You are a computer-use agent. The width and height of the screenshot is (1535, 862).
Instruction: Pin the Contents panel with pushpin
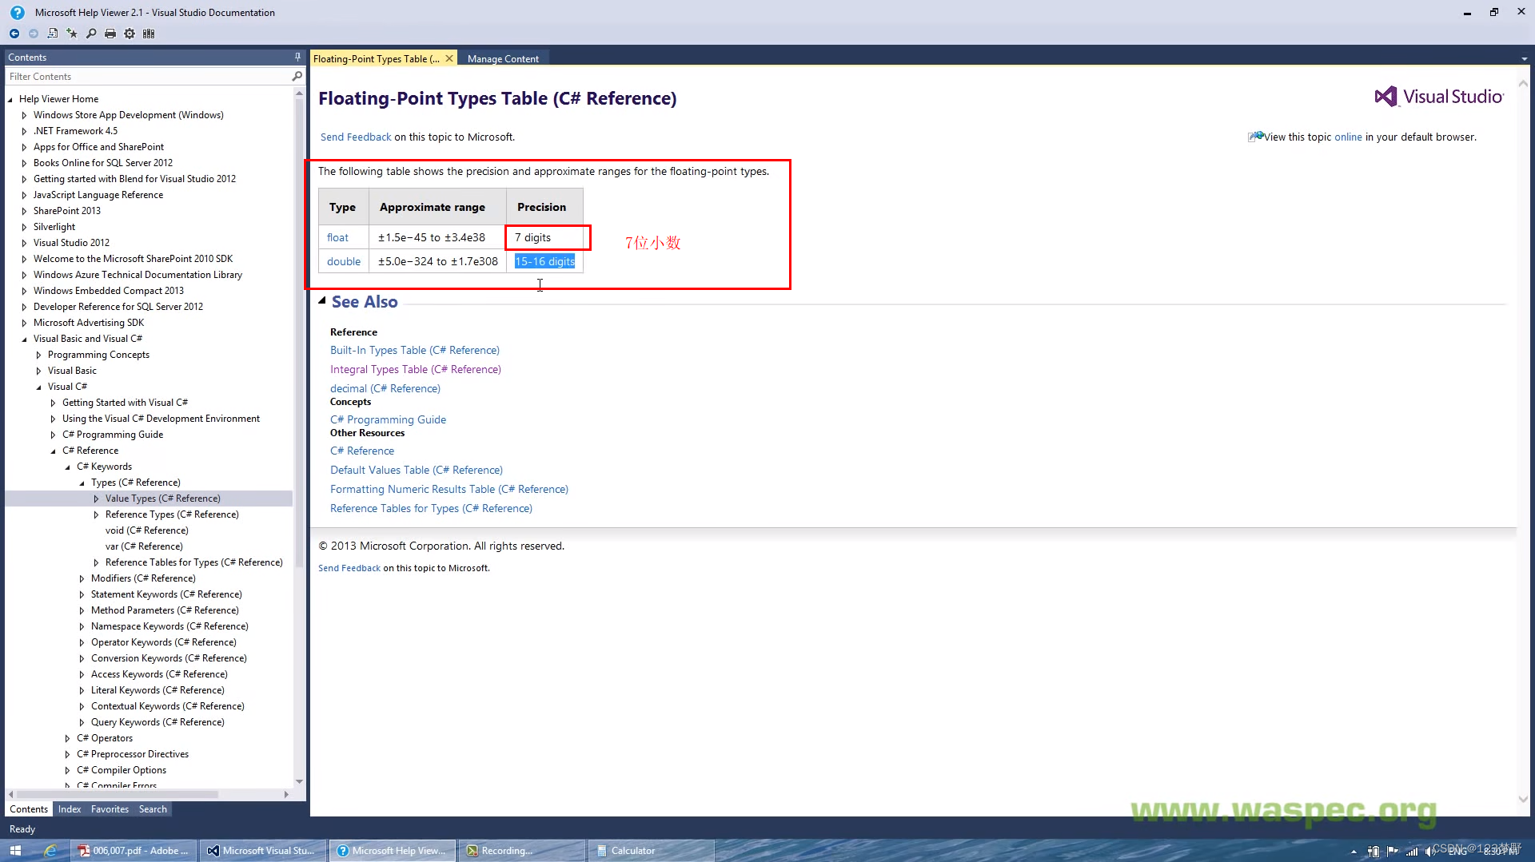[x=297, y=57]
